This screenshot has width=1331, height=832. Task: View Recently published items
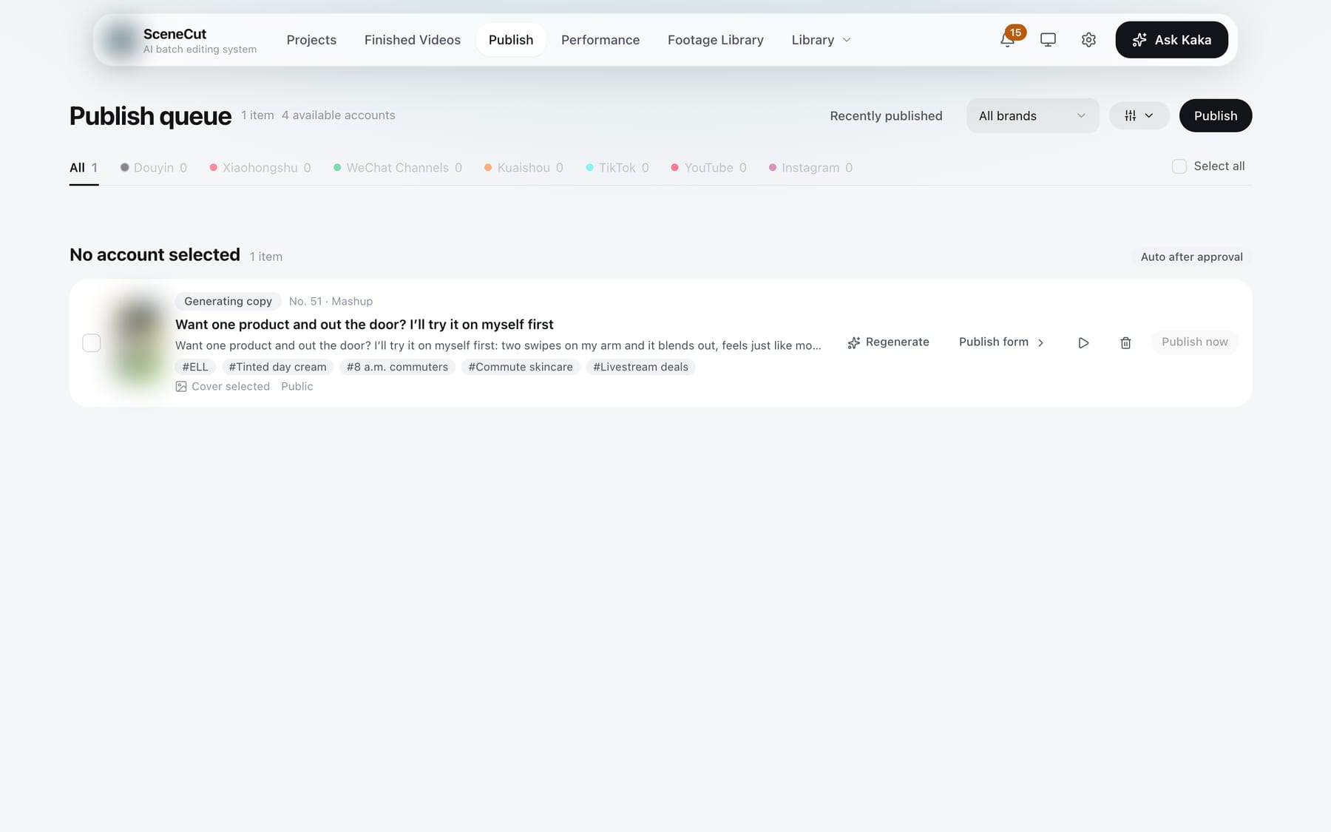(886, 116)
